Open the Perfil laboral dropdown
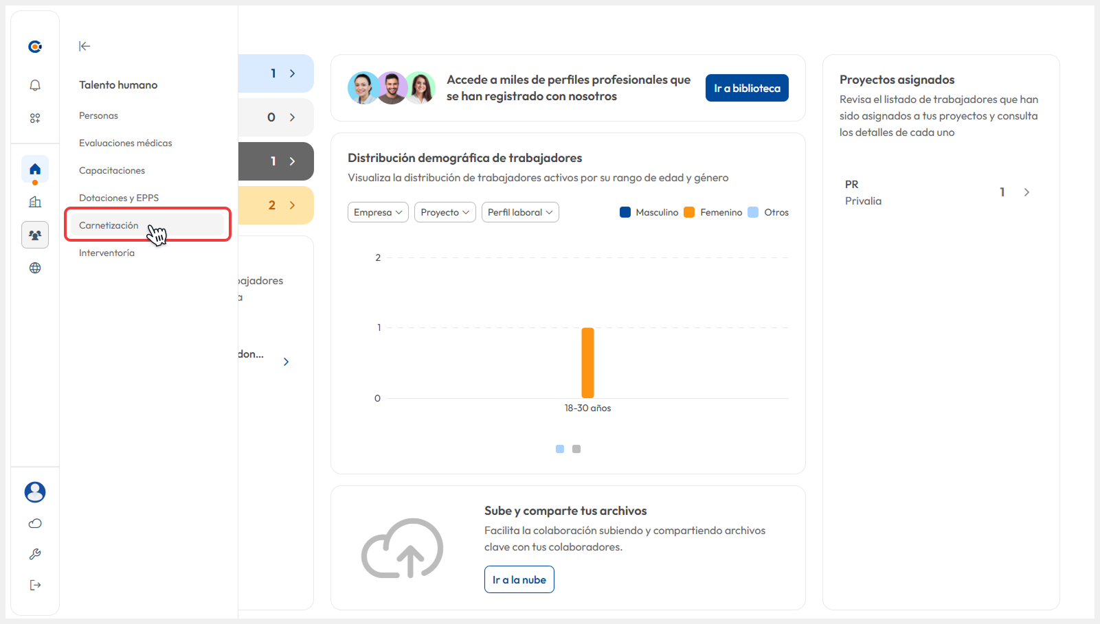 tap(520, 212)
